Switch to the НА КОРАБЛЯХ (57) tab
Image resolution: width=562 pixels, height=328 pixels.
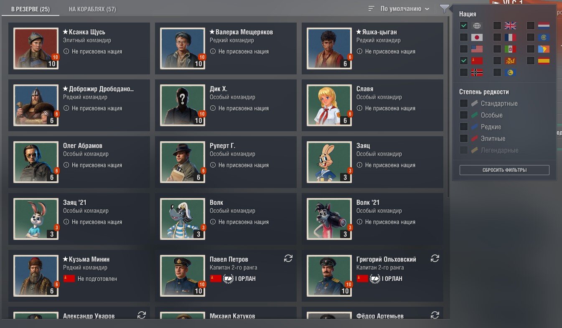(x=92, y=9)
